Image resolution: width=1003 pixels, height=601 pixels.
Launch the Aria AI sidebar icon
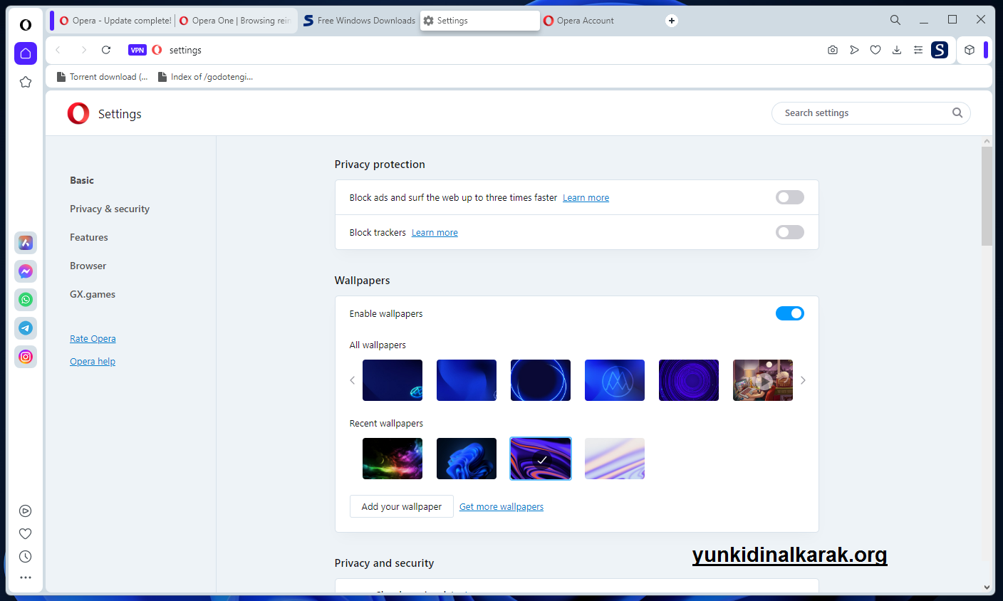(x=26, y=243)
